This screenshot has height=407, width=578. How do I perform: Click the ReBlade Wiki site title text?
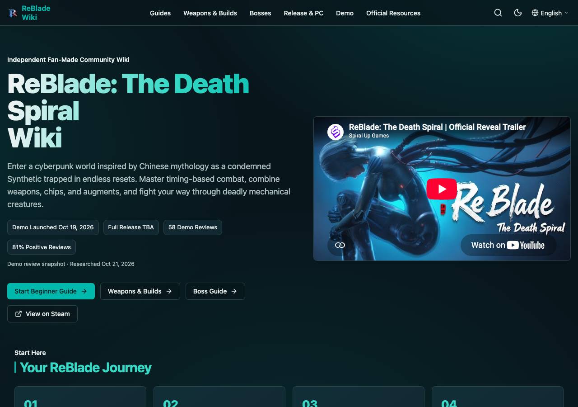click(x=36, y=13)
